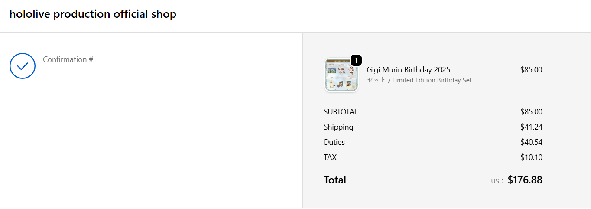This screenshot has width=591, height=209.
Task: Click the bold Total label
Action: click(335, 180)
